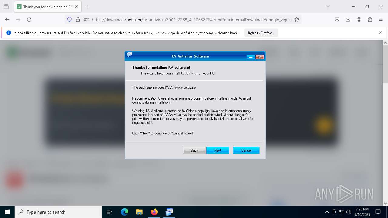
Task: Open the volume control in system tray
Action: pos(349,212)
